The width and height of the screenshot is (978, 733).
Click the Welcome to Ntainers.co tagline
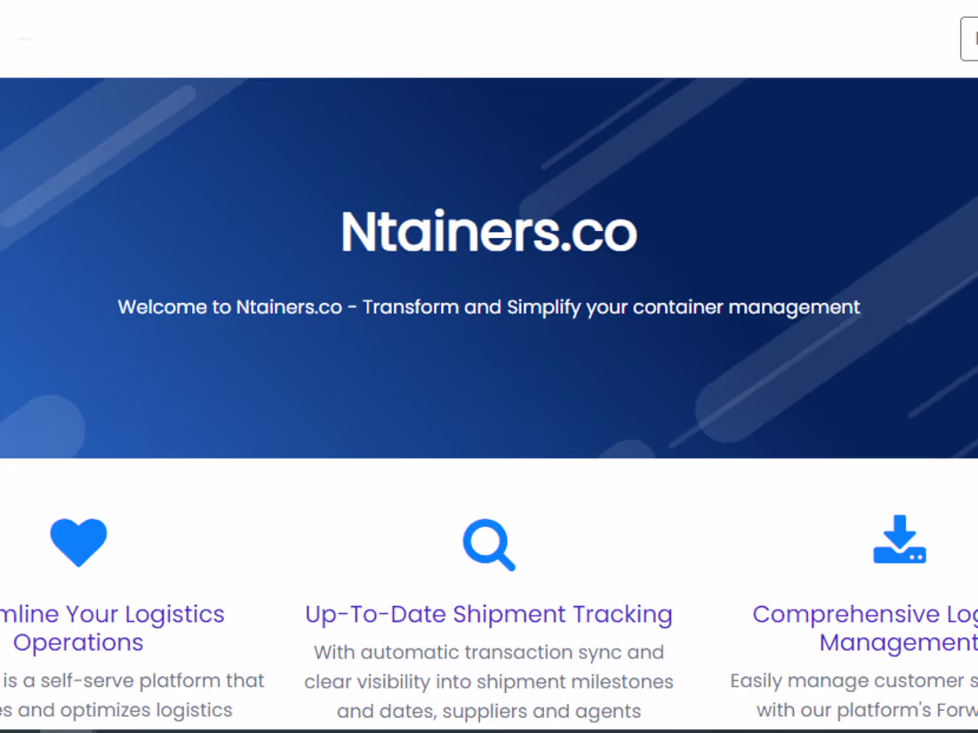(x=489, y=307)
